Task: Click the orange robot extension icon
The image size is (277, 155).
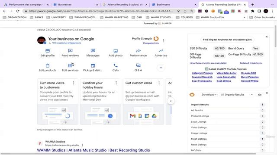Action: (192, 95)
